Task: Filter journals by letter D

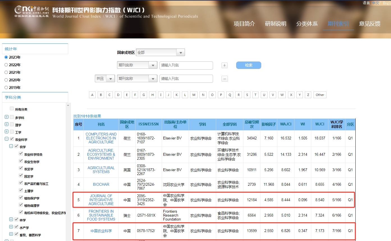Action: [118, 95]
